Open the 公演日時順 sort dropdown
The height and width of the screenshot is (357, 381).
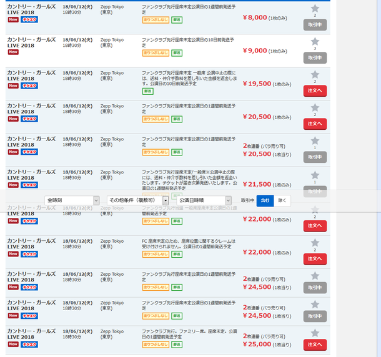[x=204, y=200]
